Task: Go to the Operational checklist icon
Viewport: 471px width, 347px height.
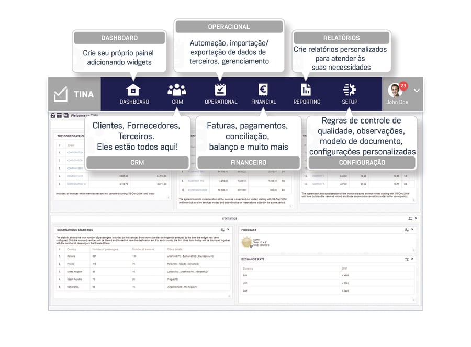Action: pyautogui.click(x=220, y=89)
